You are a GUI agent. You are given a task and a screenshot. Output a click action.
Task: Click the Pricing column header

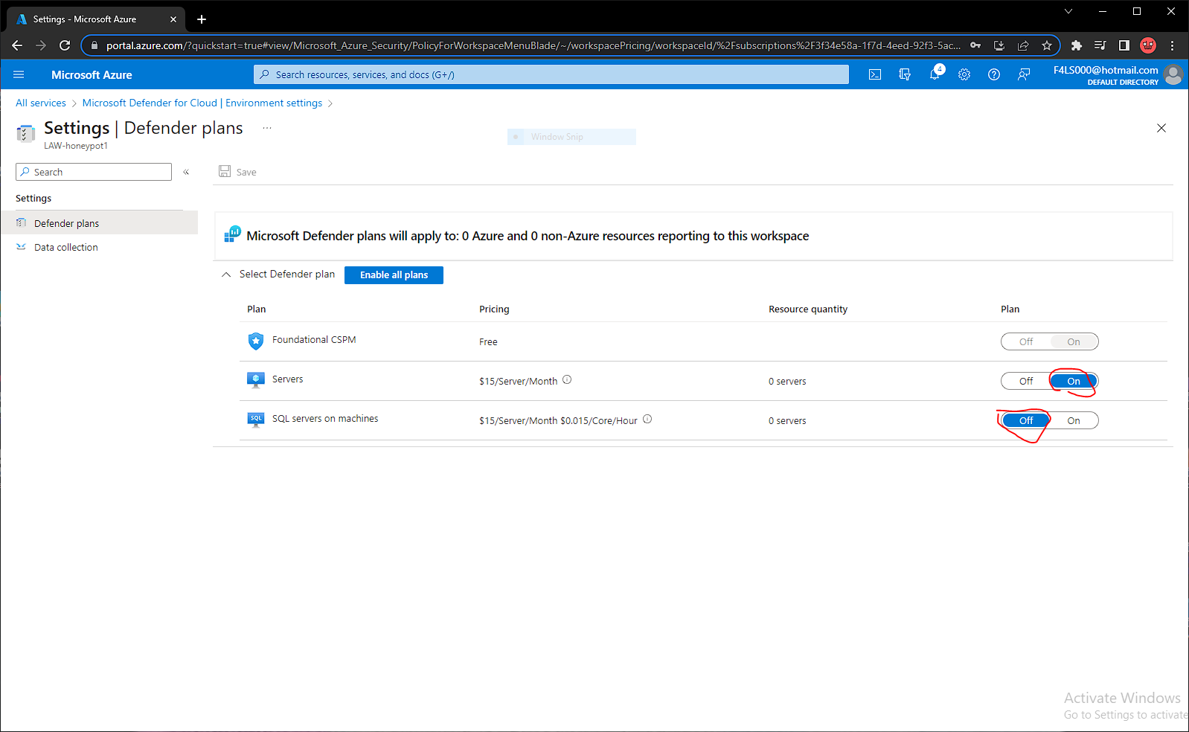click(494, 309)
